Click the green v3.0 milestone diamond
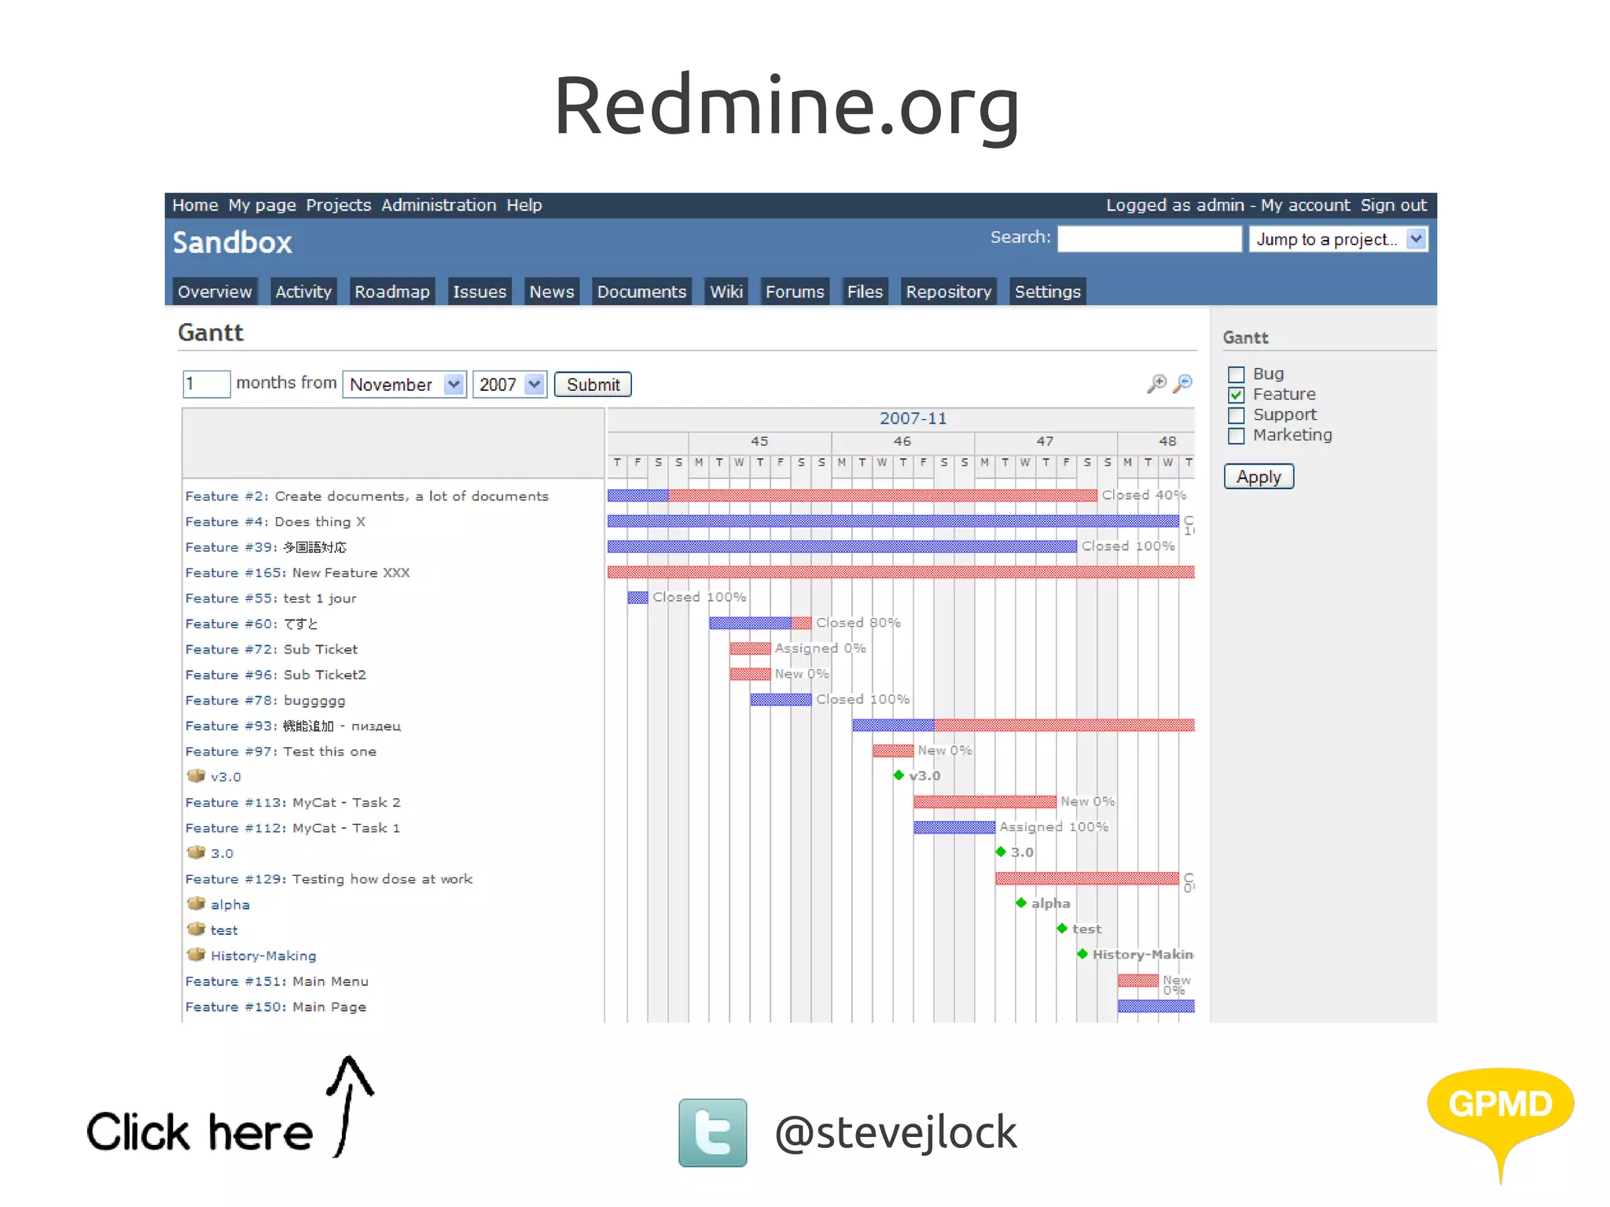 (899, 775)
